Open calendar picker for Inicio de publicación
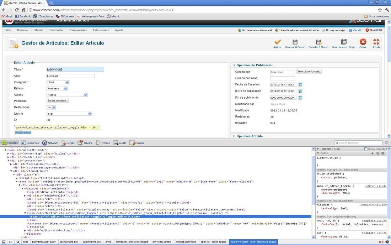Screen dimensions: 391x245 [x=300, y=92]
